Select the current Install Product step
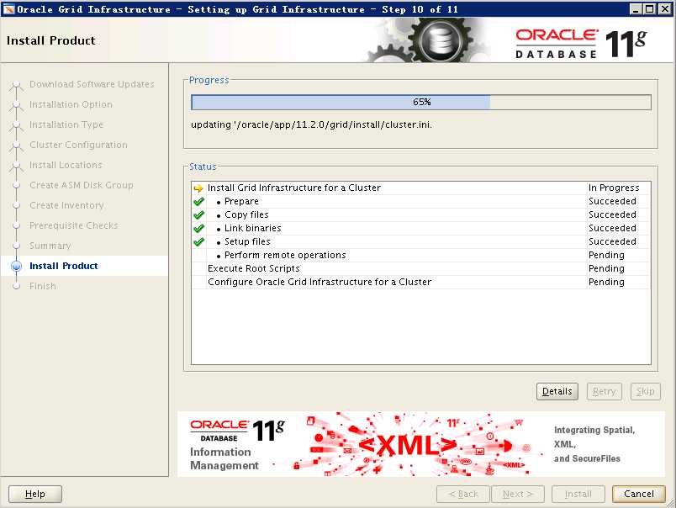The width and height of the screenshot is (676, 508). coord(63,266)
